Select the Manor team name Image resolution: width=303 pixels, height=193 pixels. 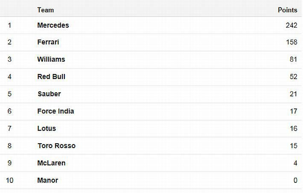pos(47,180)
